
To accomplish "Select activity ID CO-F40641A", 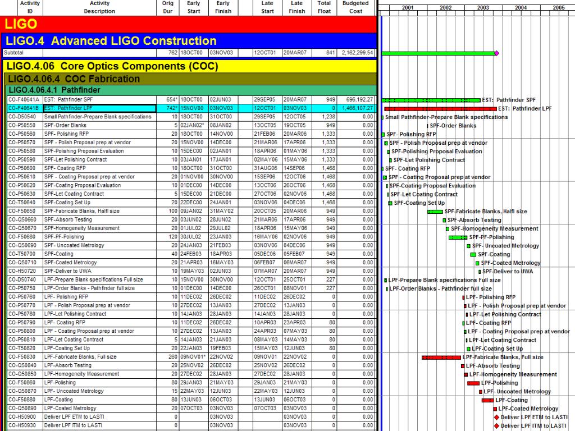I will coord(25,99).
